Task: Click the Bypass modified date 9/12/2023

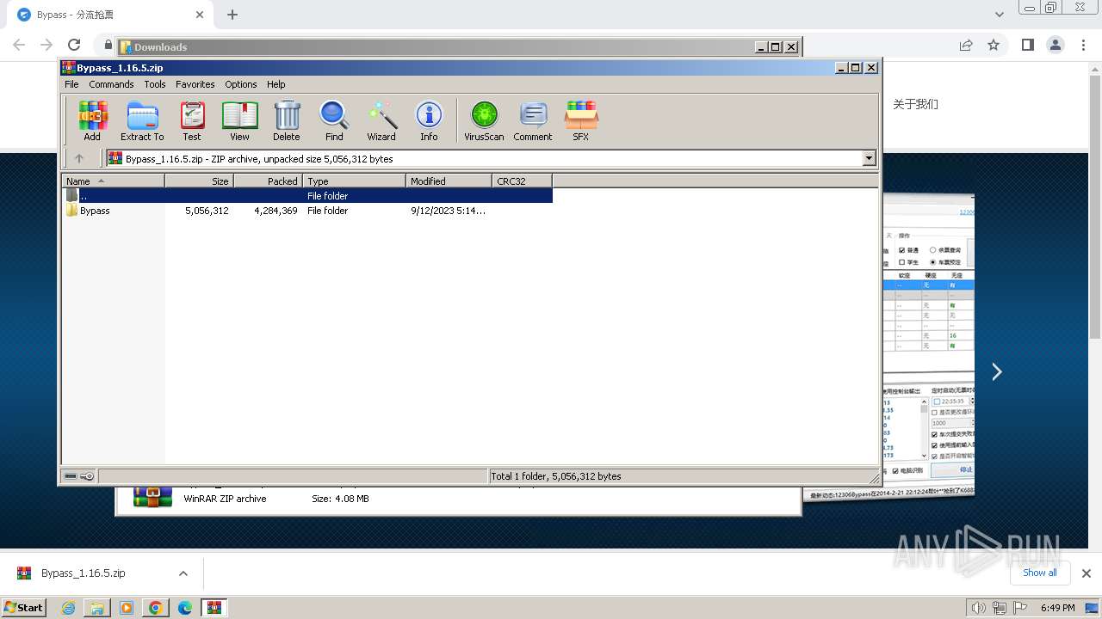Action: point(448,211)
